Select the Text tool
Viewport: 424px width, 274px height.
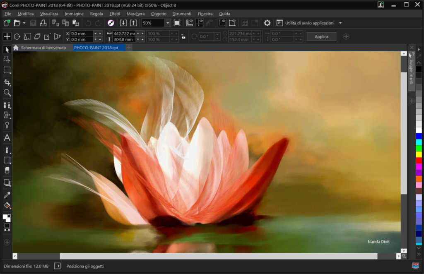pyautogui.click(x=7, y=138)
